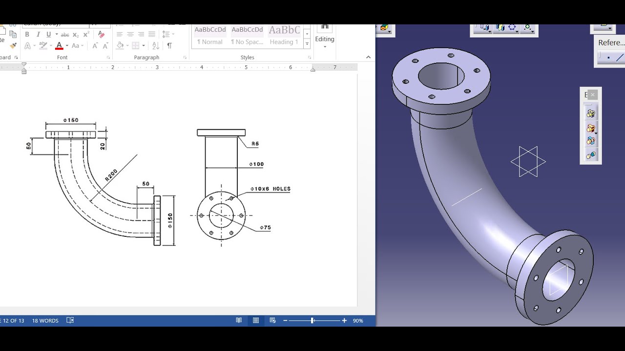Click the 18 WORDS count in status bar
The width and height of the screenshot is (625, 351).
point(45,321)
